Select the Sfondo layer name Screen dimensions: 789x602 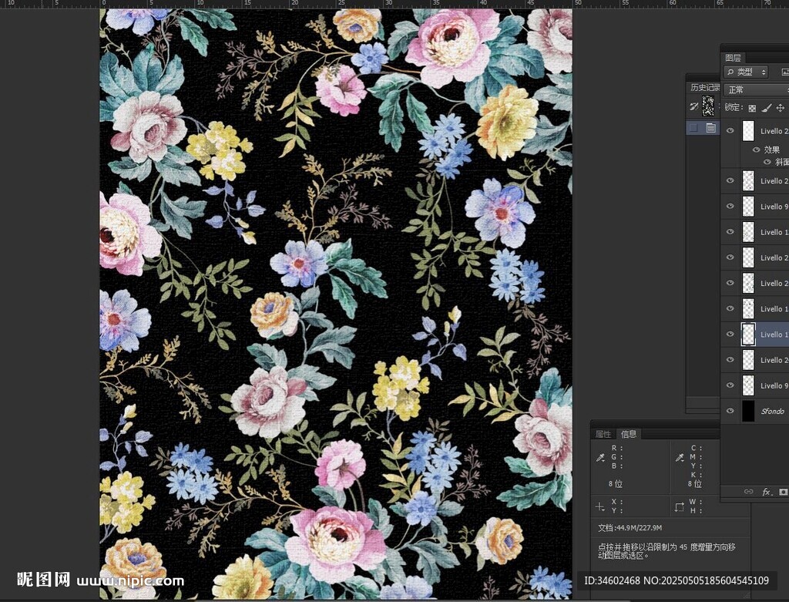(772, 412)
